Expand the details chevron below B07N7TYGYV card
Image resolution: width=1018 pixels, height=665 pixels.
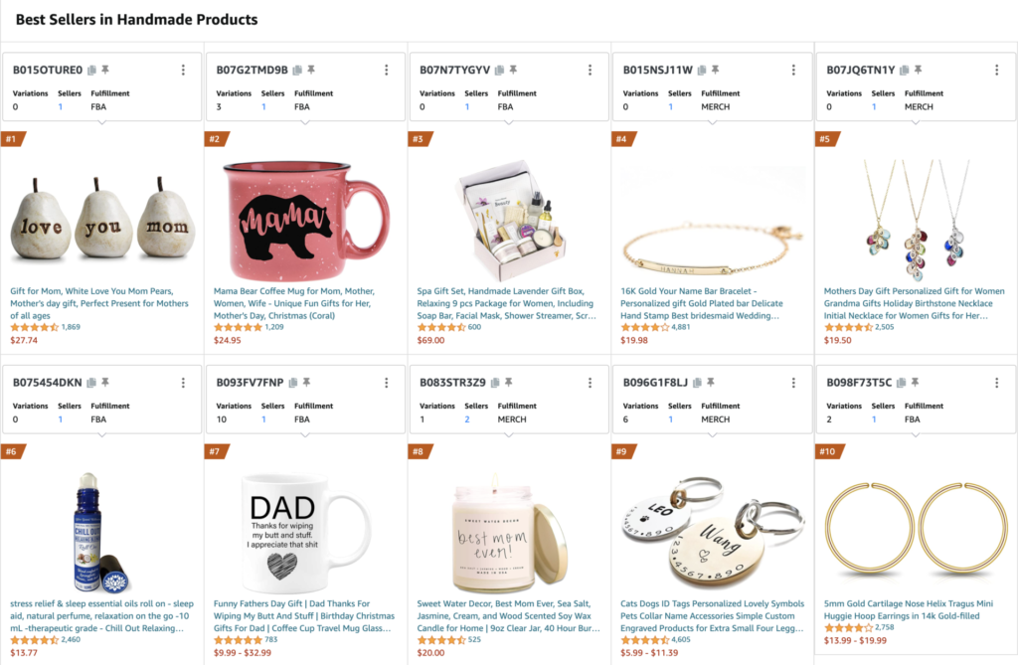click(x=509, y=123)
